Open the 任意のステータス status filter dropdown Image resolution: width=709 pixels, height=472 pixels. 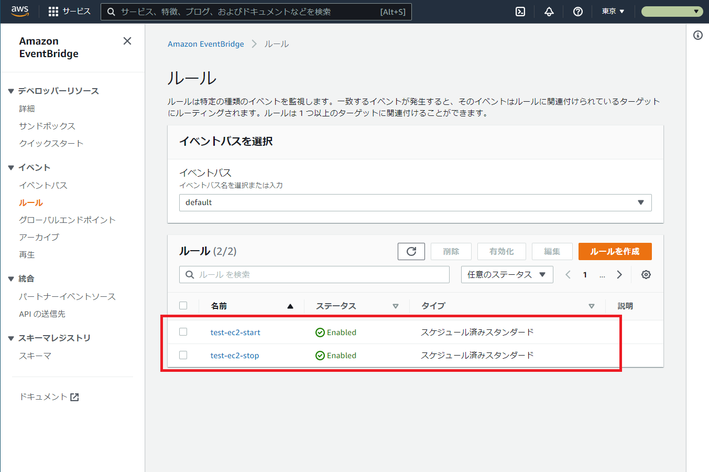click(x=507, y=274)
